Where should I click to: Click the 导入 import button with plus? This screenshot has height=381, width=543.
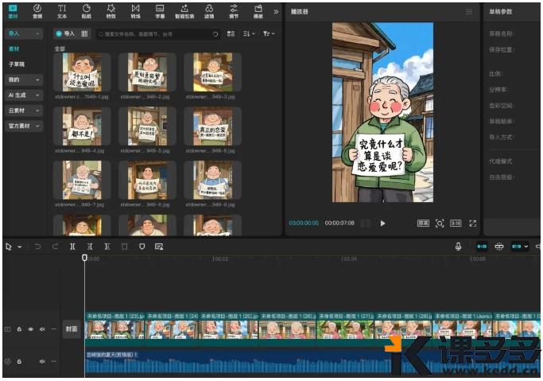click(x=65, y=34)
